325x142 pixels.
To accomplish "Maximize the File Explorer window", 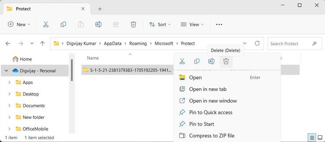I will coord(299,5).
